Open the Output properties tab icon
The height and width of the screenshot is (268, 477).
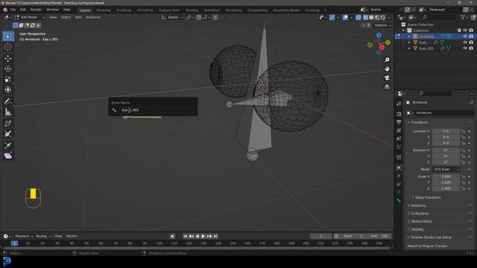point(399,122)
